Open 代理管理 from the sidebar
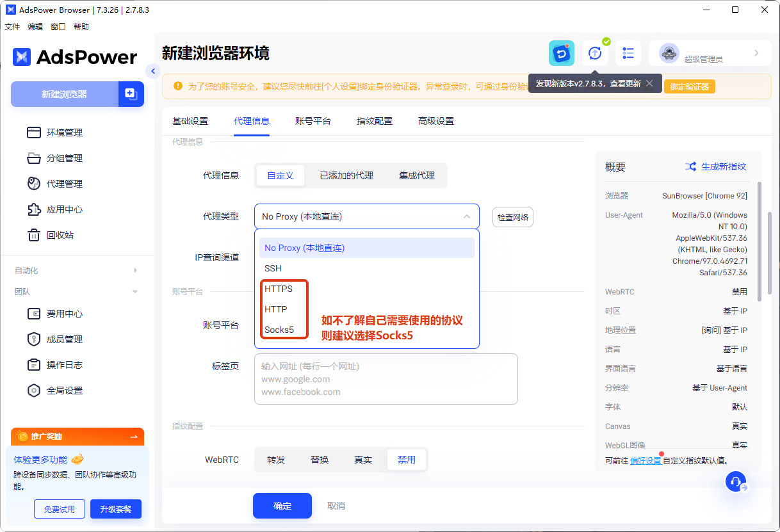This screenshot has height=532, width=780. click(64, 184)
